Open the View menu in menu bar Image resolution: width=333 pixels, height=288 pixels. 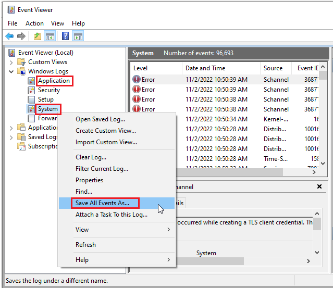pos(57,23)
